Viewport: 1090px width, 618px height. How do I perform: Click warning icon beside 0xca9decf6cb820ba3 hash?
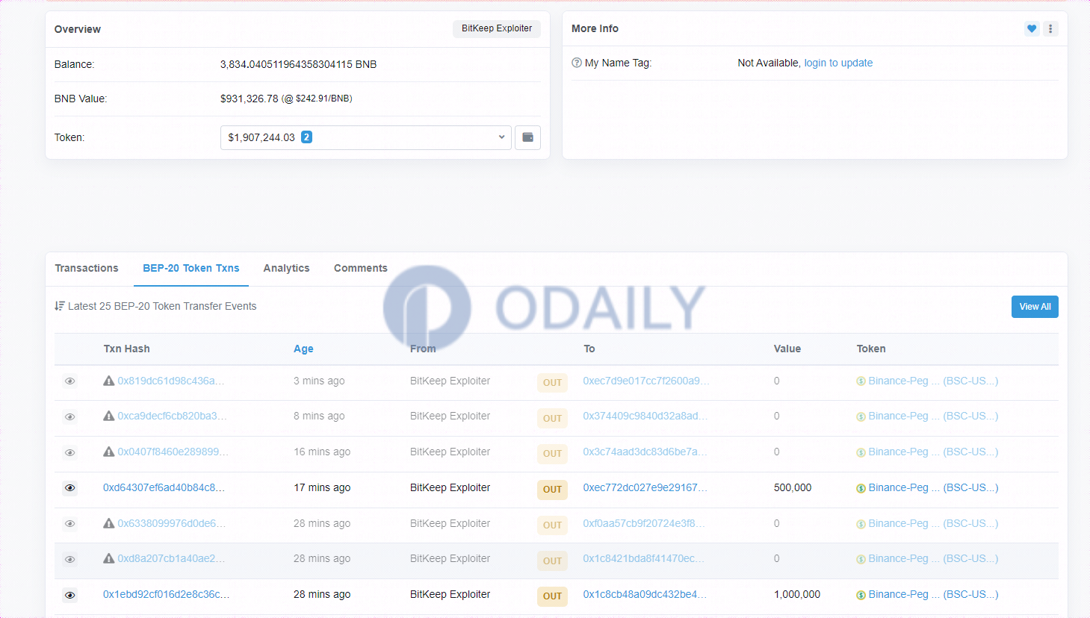pyautogui.click(x=109, y=416)
